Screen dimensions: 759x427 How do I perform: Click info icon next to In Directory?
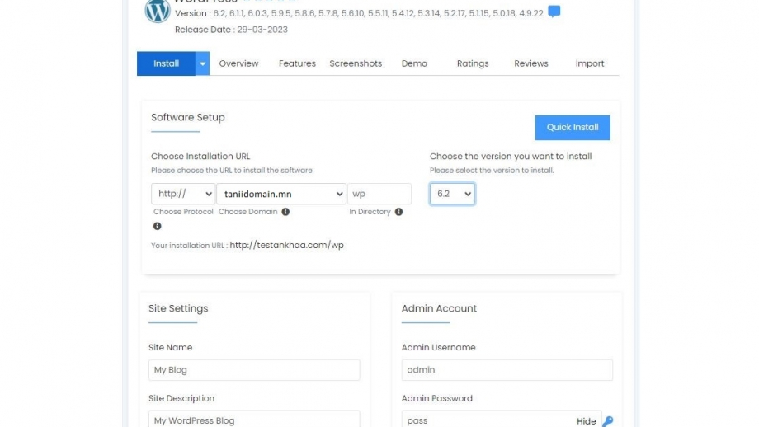click(x=398, y=212)
